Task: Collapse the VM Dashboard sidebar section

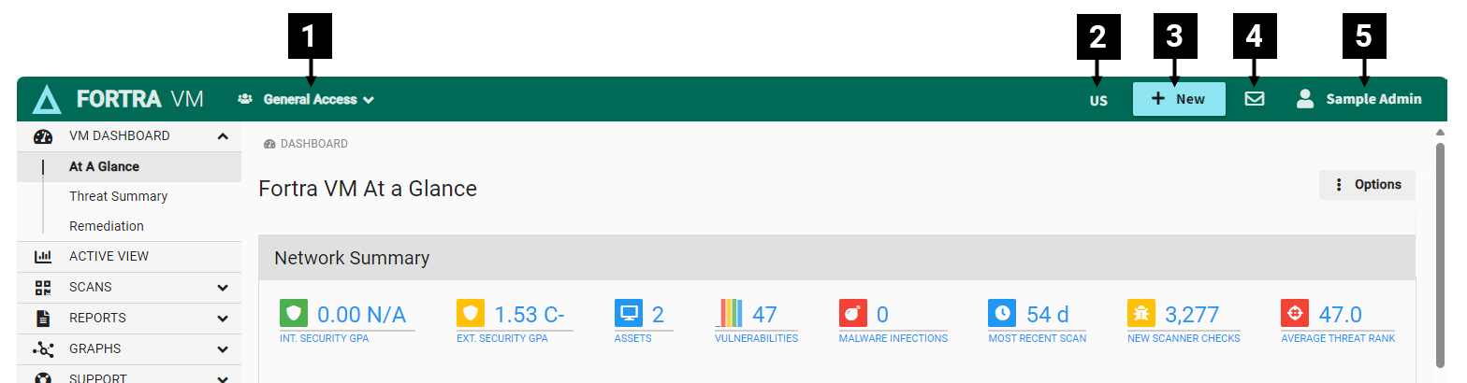Action: [223, 136]
